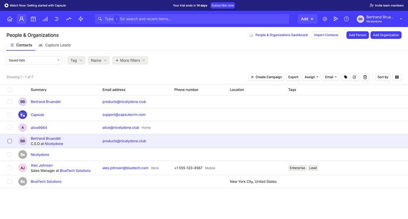
Task: Open the Projects list icon
Action: pyautogui.click(x=57, y=19)
